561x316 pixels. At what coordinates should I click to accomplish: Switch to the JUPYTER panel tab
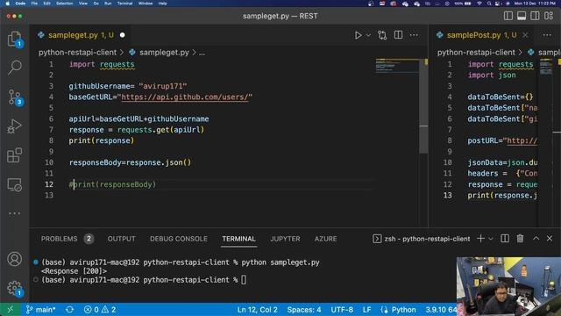click(x=285, y=239)
